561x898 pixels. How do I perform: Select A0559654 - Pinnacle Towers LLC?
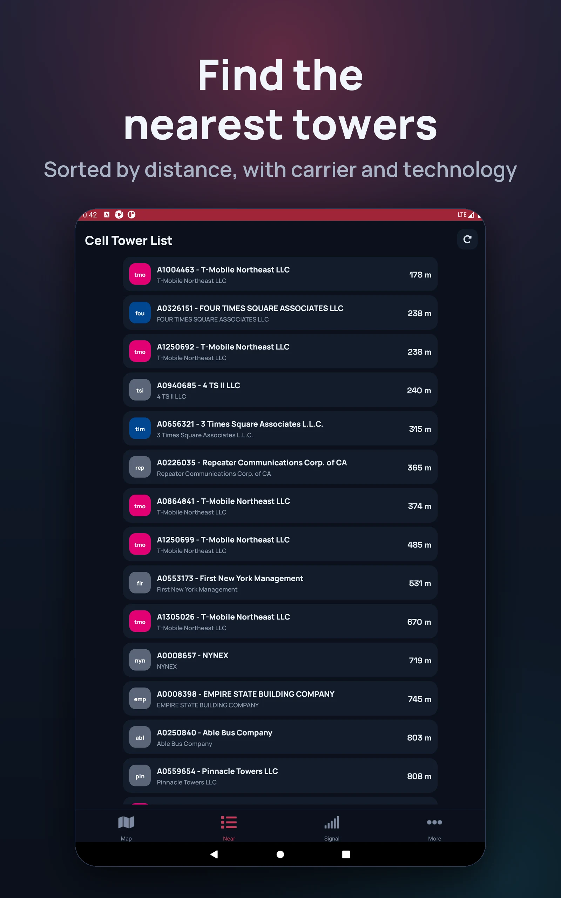click(280, 776)
